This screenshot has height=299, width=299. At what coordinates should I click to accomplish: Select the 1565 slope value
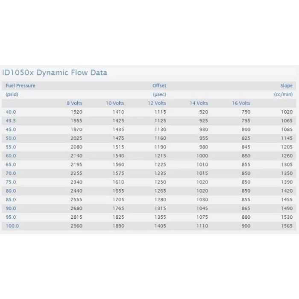287,226
